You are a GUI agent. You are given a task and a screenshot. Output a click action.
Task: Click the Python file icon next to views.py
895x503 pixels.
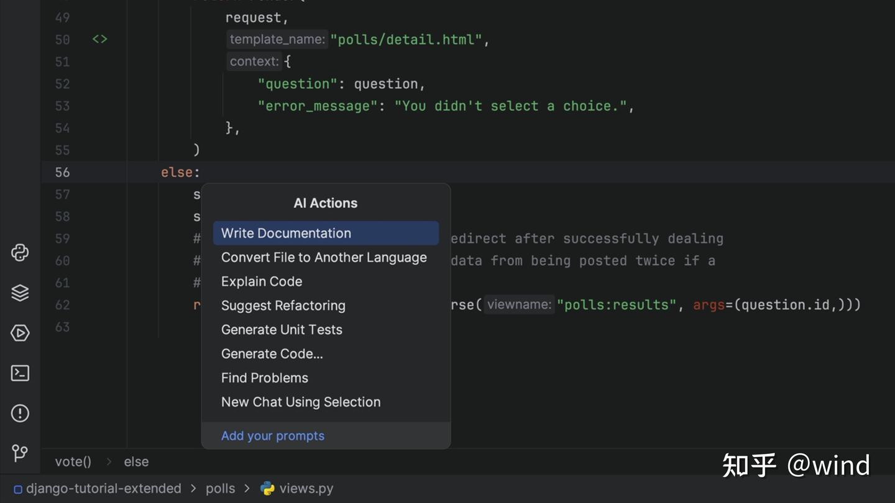click(267, 489)
